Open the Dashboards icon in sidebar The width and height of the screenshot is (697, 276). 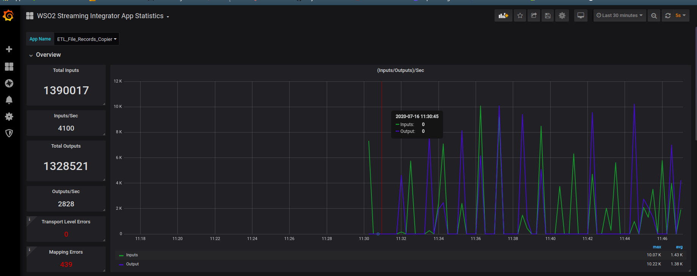[9, 67]
